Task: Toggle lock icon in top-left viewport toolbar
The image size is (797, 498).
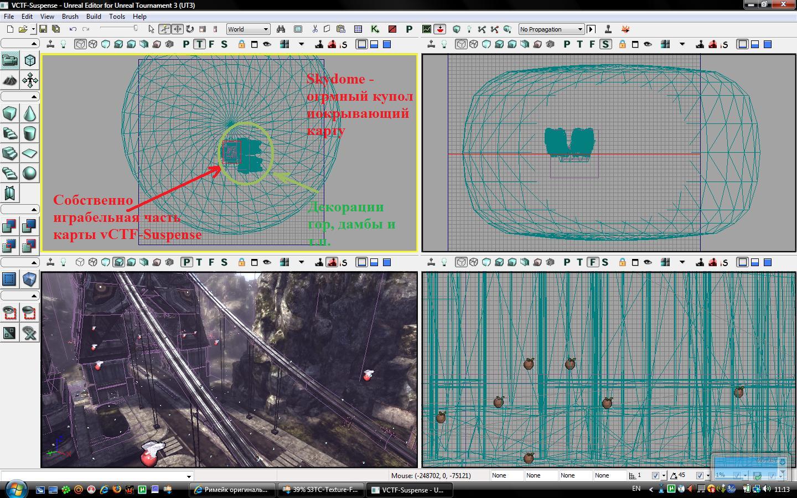Action: click(x=241, y=44)
